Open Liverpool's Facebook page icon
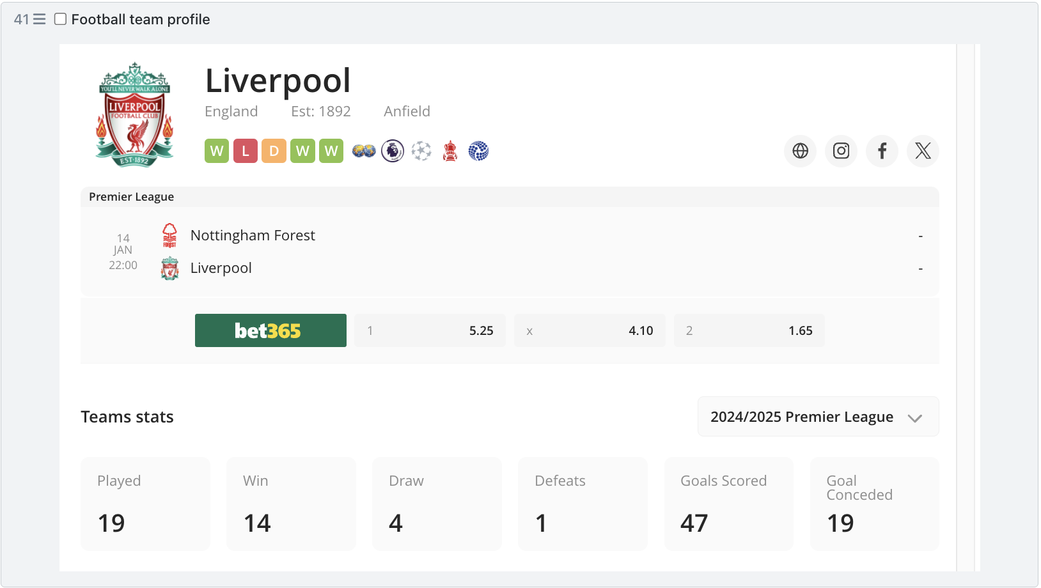 (x=882, y=151)
